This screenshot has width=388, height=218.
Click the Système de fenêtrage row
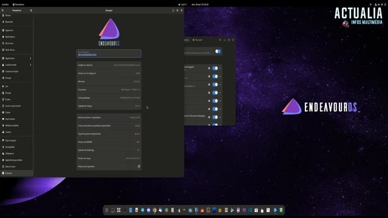(x=109, y=150)
